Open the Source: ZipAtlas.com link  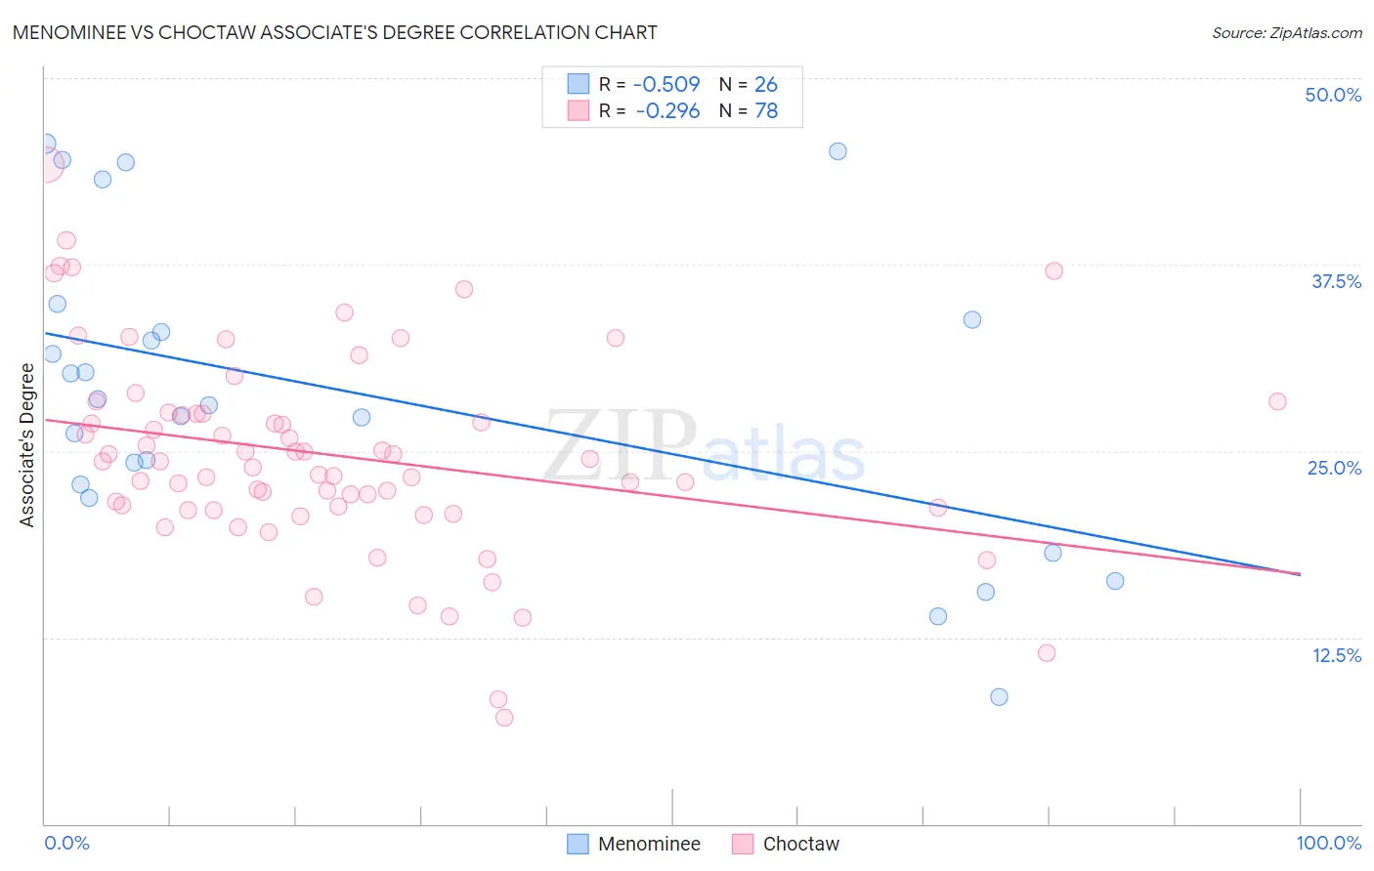click(x=1287, y=32)
